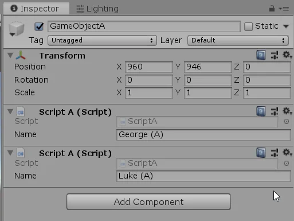Click object picker circle for first ScriptA field
Image resolution: width=294 pixels, height=221 pixels.
pyautogui.click(x=286, y=121)
